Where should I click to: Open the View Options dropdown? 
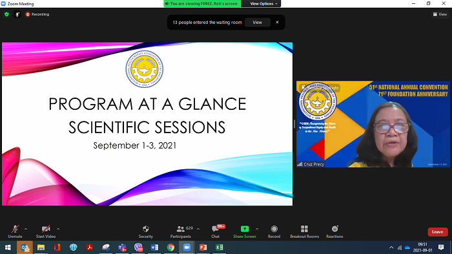[x=263, y=3]
